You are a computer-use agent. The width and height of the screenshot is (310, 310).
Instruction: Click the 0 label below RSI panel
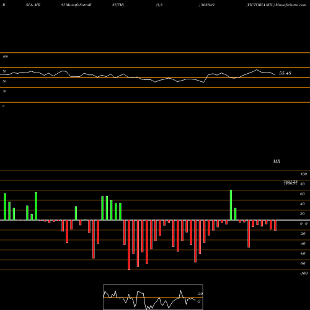(x=3, y=106)
